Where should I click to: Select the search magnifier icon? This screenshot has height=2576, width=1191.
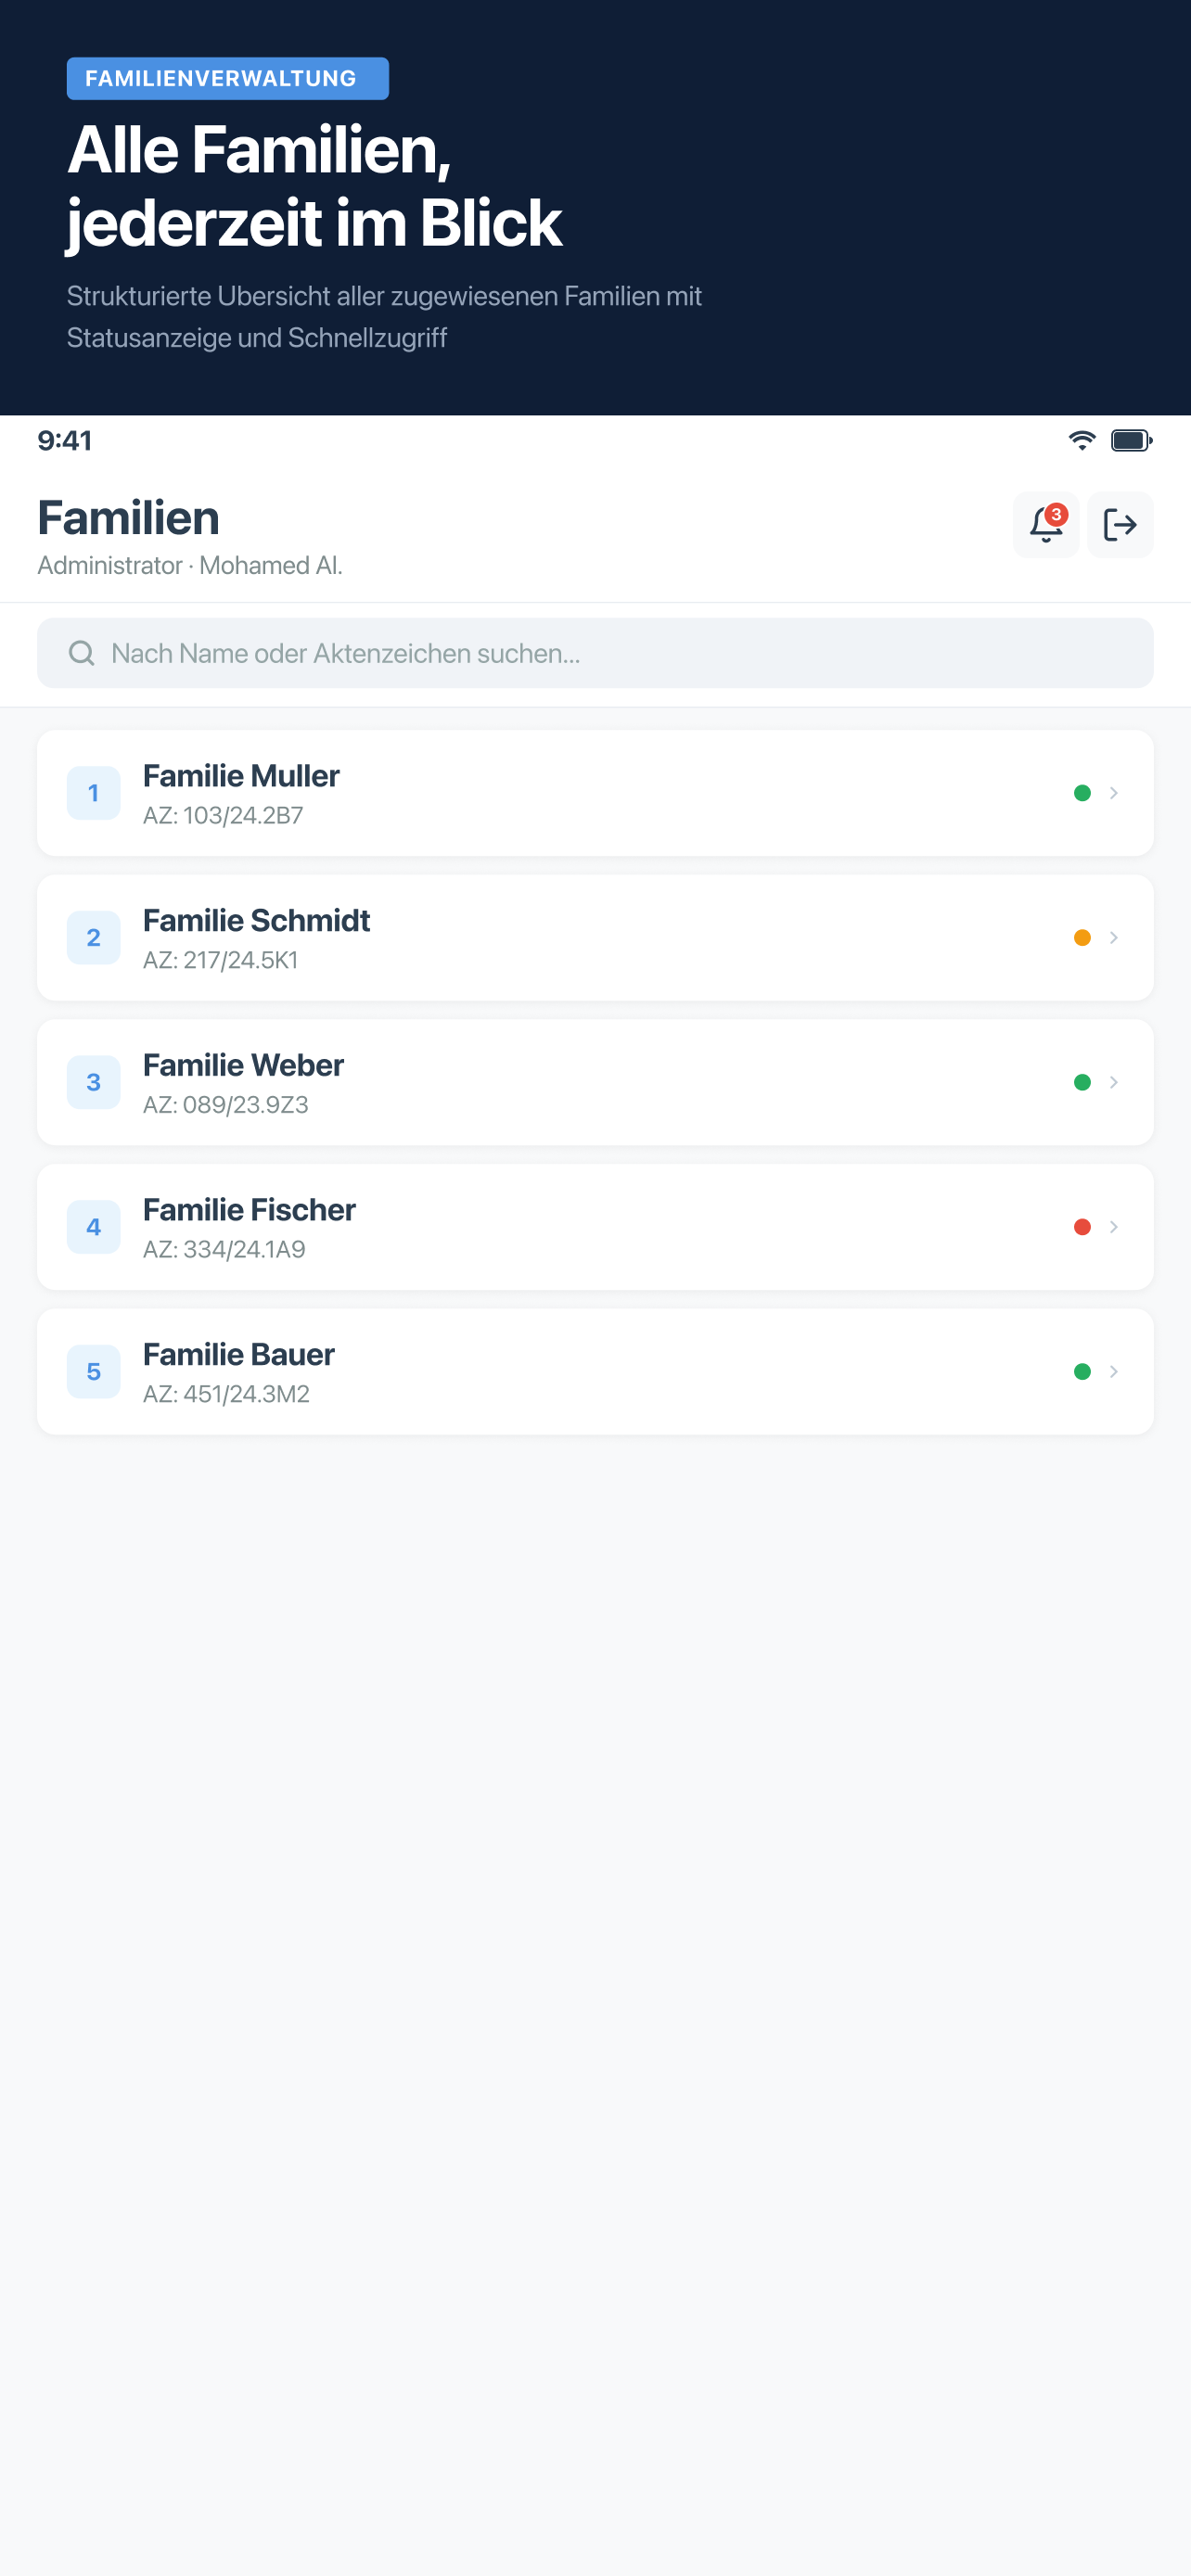coord(81,653)
